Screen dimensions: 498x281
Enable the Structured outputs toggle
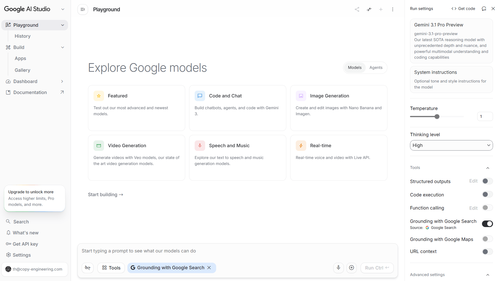487,181
